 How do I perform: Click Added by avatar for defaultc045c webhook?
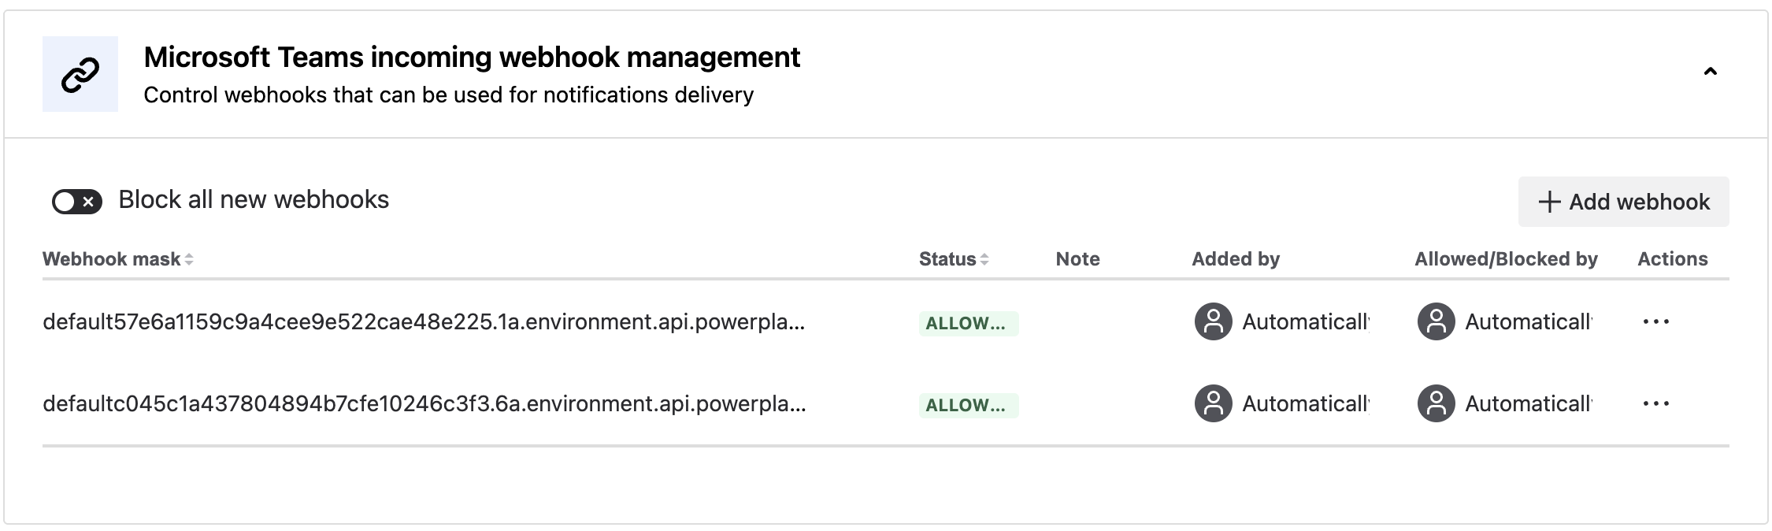[x=1213, y=403]
